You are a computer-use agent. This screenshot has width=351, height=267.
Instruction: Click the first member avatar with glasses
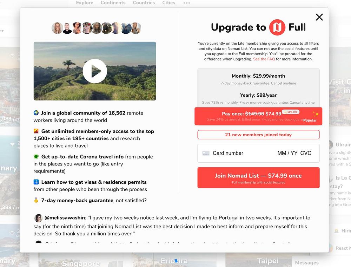pyautogui.click(x=57, y=28)
